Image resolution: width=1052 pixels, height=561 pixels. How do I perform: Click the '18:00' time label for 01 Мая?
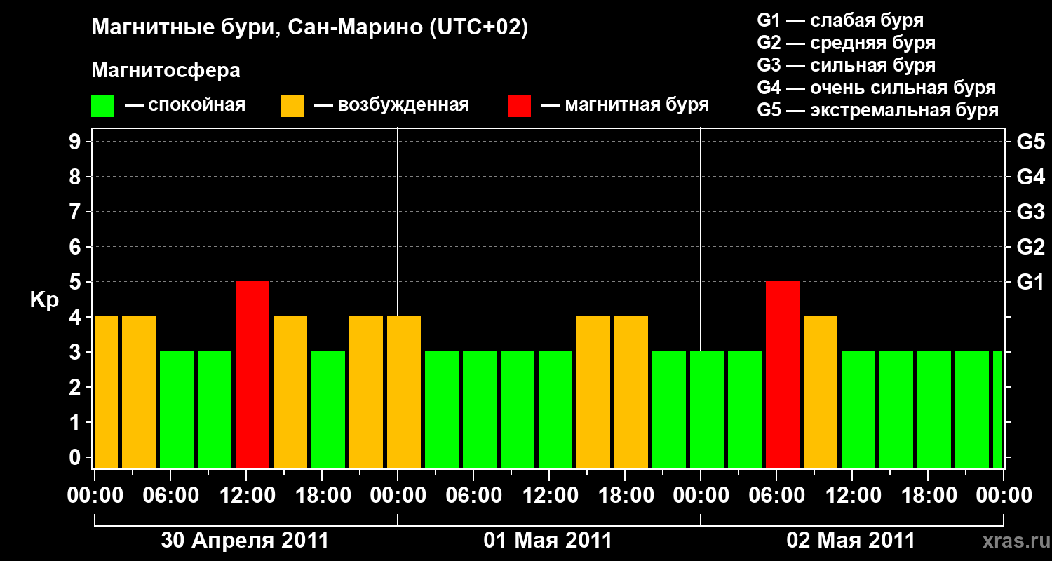625,496
